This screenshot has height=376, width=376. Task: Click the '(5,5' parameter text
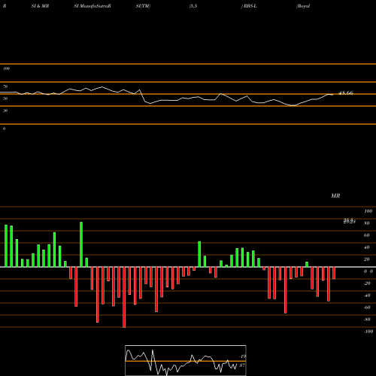tap(193, 6)
